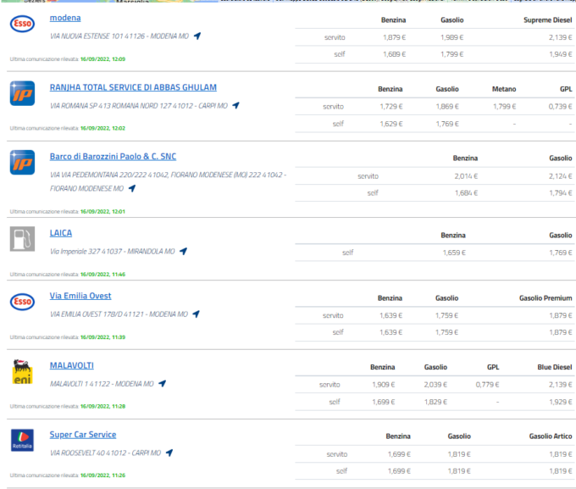Viewport: 576px width, 489px height.
Task: Open navigation arrow for Via Nuova Estense address
Action: coord(197,36)
